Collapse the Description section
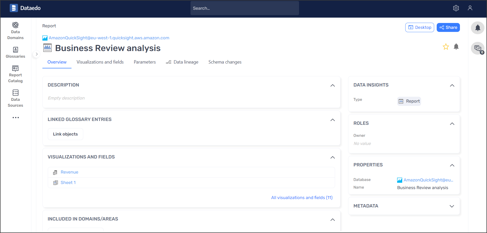This screenshot has width=487, height=233. 332,85
